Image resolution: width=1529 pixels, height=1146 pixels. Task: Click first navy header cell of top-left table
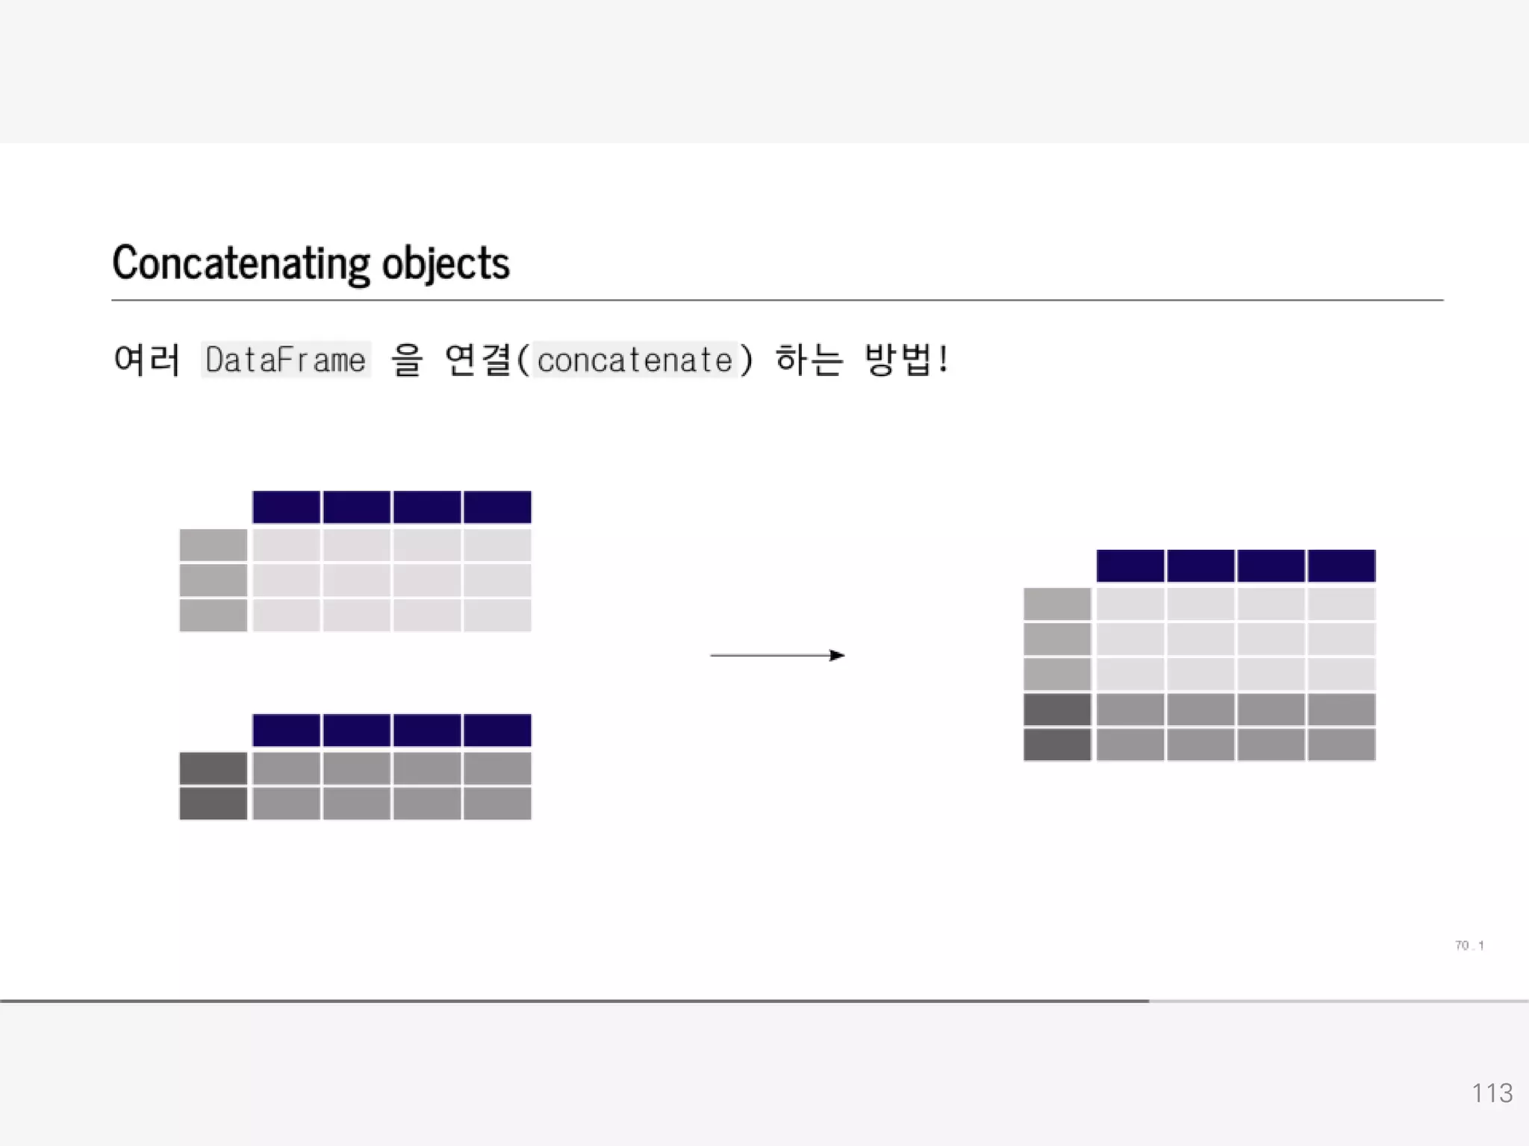coord(286,507)
